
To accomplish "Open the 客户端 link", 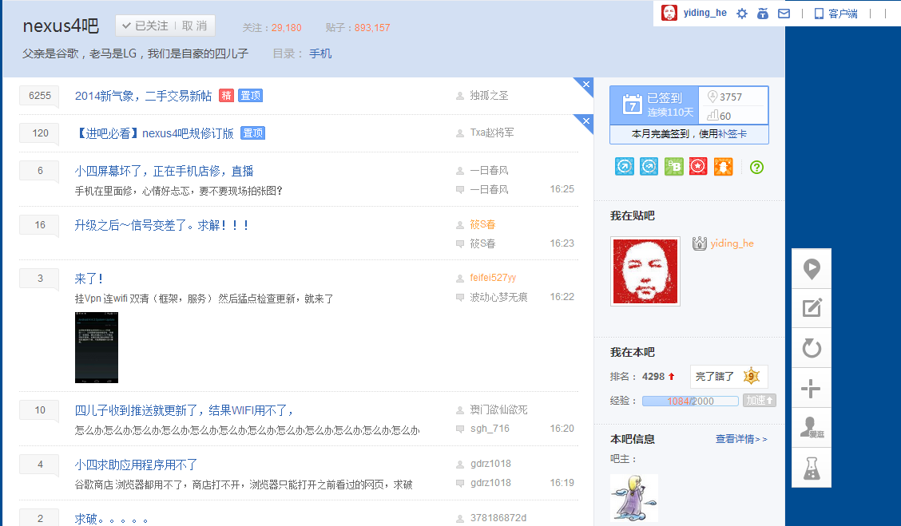I will (x=843, y=14).
